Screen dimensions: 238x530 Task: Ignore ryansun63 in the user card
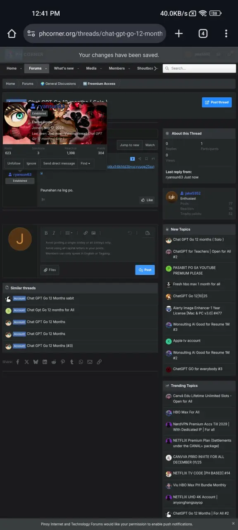(31, 164)
